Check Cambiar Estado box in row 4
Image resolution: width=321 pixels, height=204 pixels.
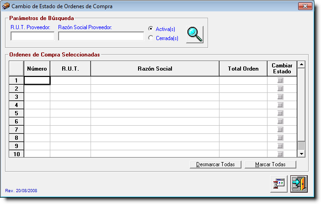(280, 105)
